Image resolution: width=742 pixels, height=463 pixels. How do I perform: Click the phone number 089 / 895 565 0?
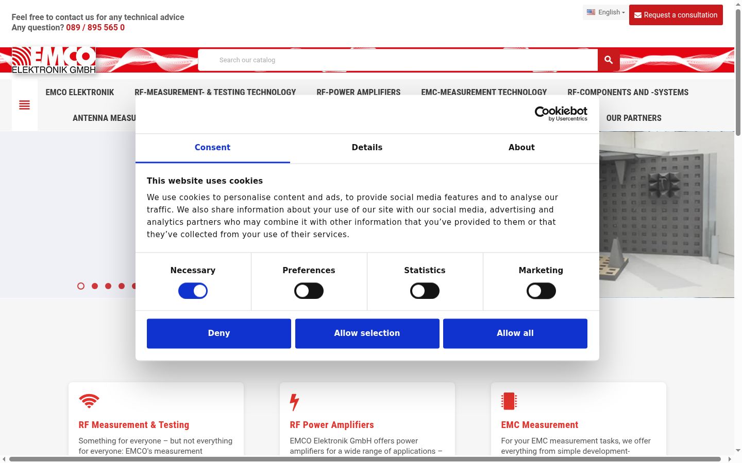pos(95,28)
